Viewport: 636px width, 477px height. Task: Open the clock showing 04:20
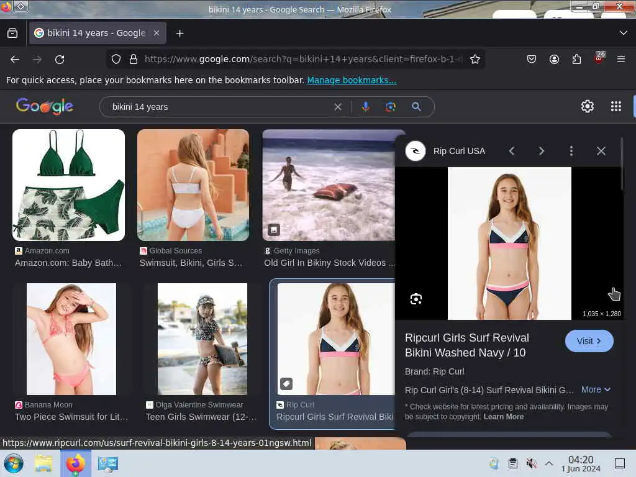(x=581, y=463)
